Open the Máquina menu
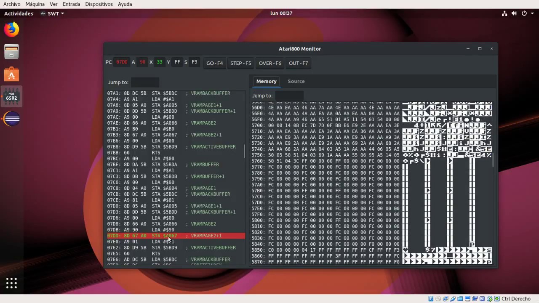 (35, 4)
